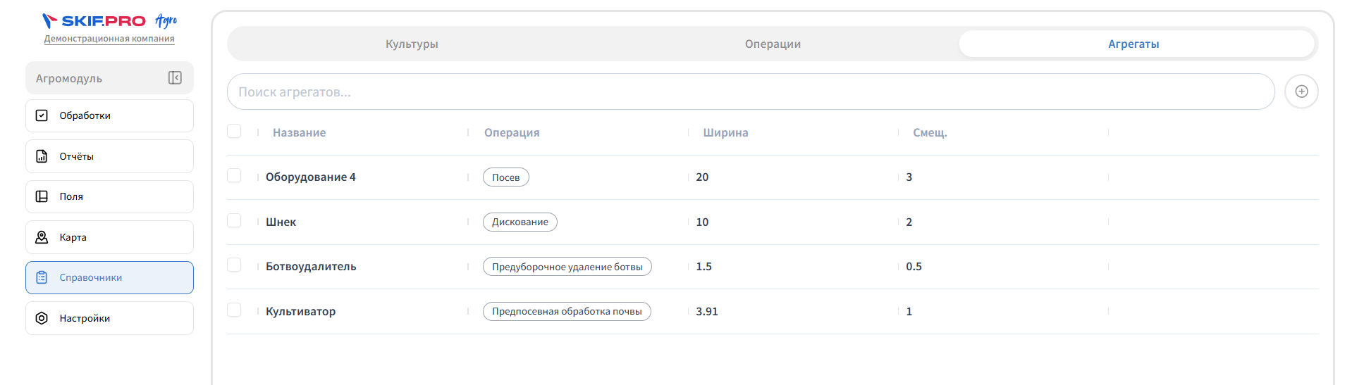The width and height of the screenshot is (1352, 385).
Task: Focus the Поиск агрегатов search field
Action: [x=751, y=91]
